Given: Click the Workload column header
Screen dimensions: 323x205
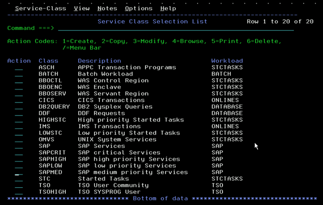Looking at the screenshot, I should (227, 61).
